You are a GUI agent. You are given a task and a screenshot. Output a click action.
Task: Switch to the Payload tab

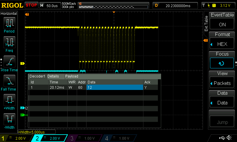click(72, 76)
